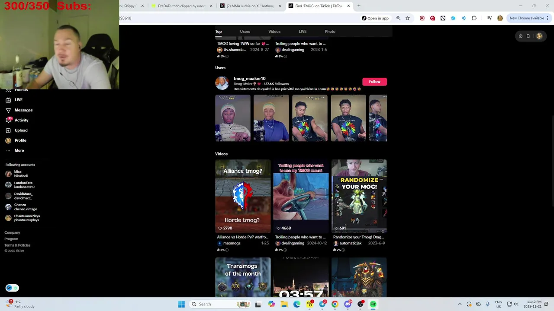This screenshot has height=311, width=554.
Task: Click the info icon beside meomogs 3%
Action: [x=227, y=250]
